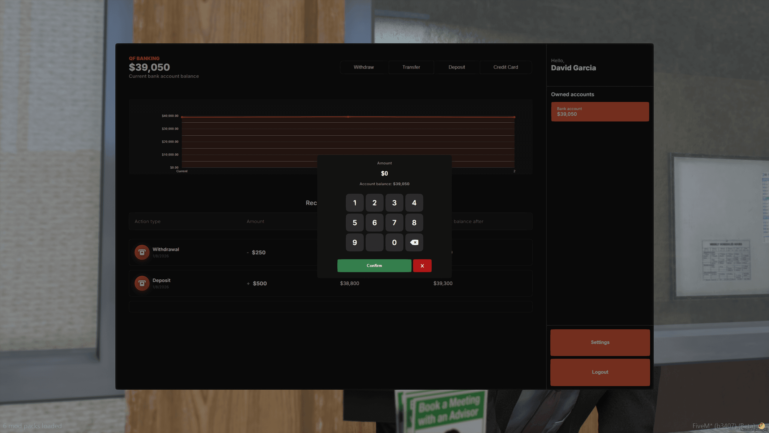The height and width of the screenshot is (433, 769).
Task: Tap keypad digit 0
Action: (x=394, y=242)
